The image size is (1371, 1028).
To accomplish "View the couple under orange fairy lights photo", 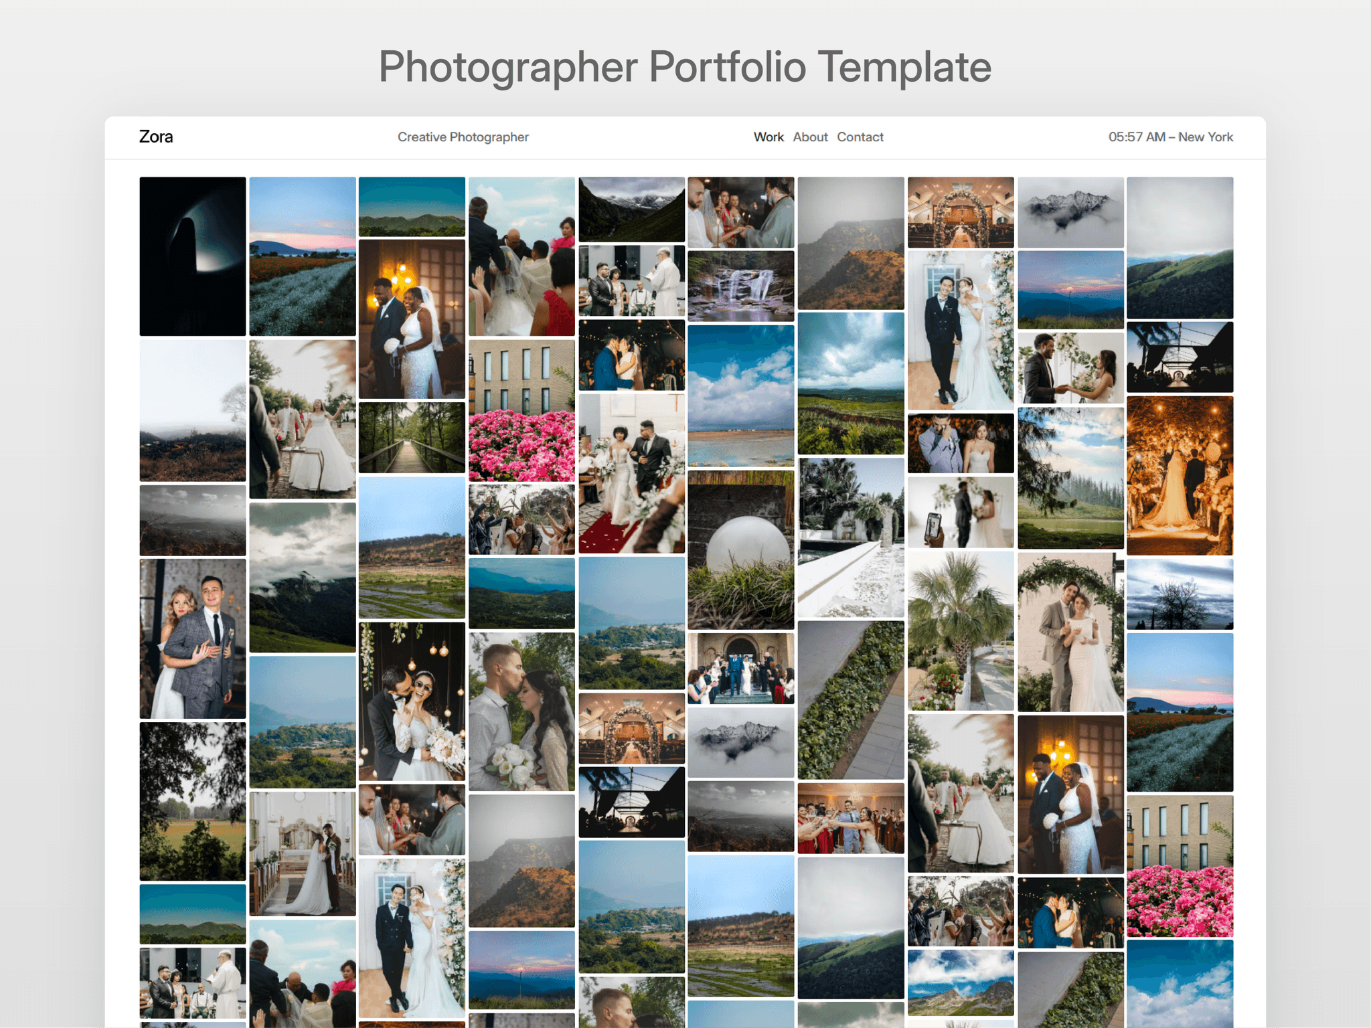I will [1180, 476].
